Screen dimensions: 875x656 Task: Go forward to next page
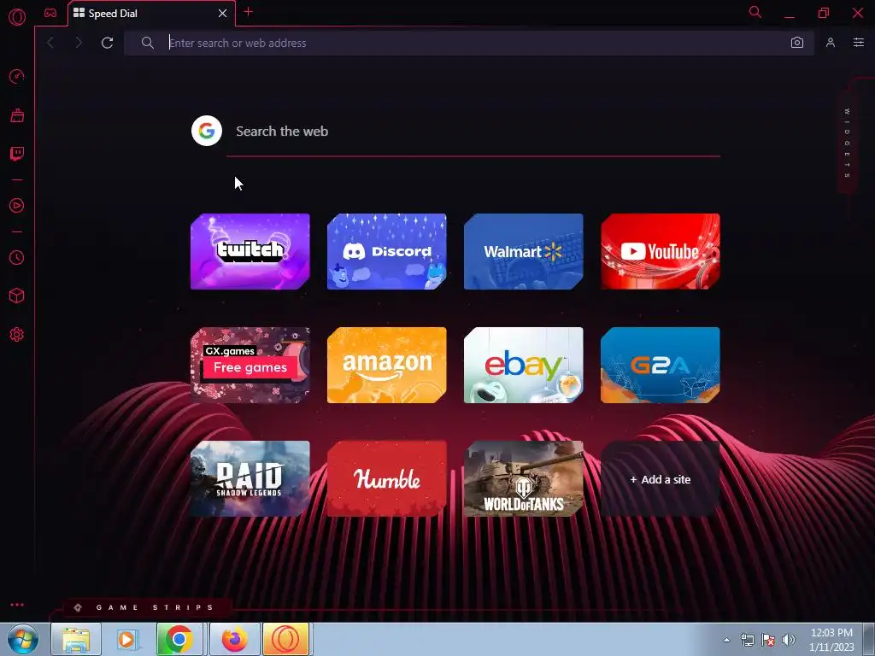pos(78,43)
